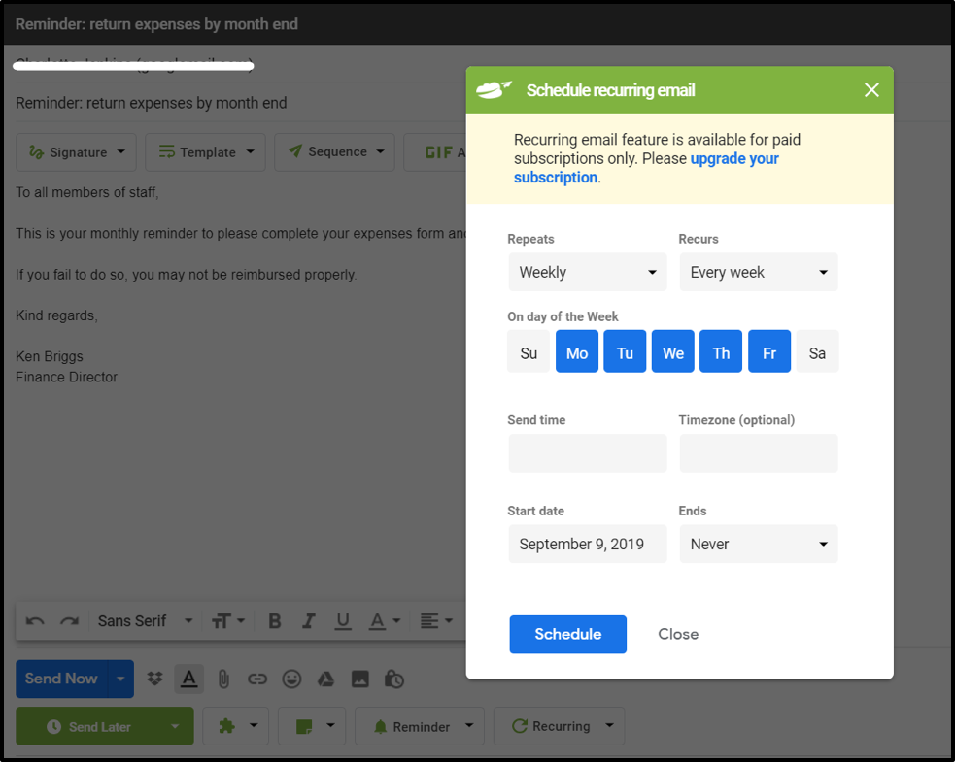Open the Template menu

[205, 152]
